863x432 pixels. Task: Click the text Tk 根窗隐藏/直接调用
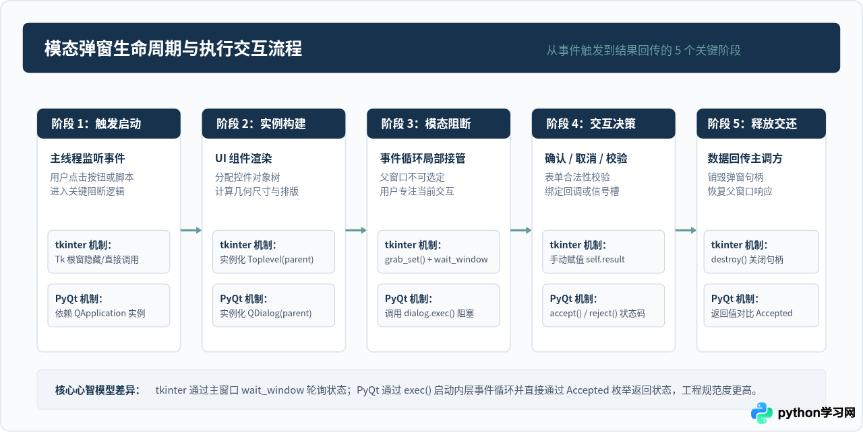click(x=97, y=260)
